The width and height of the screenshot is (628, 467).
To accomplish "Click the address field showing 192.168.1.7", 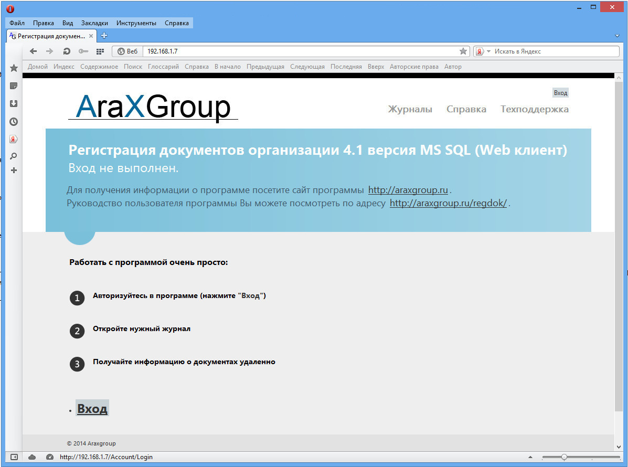I will (x=302, y=51).
